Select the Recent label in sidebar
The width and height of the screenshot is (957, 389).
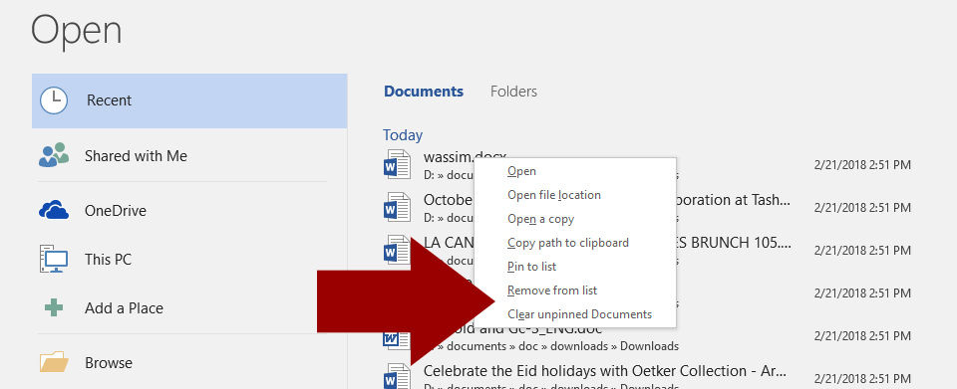tap(110, 100)
